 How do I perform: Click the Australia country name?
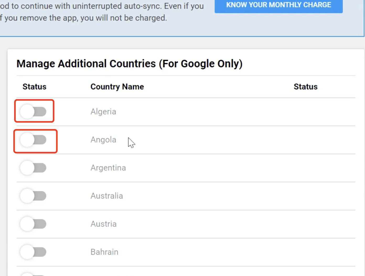click(x=107, y=196)
